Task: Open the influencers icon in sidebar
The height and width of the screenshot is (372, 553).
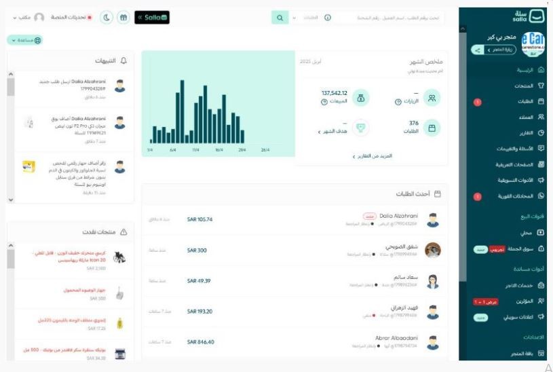Action: point(541,301)
